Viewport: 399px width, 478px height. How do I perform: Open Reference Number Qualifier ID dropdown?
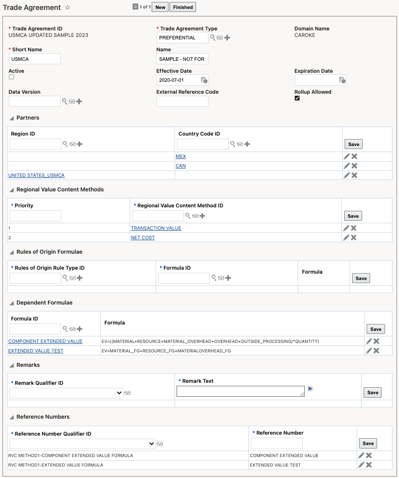[x=83, y=444]
